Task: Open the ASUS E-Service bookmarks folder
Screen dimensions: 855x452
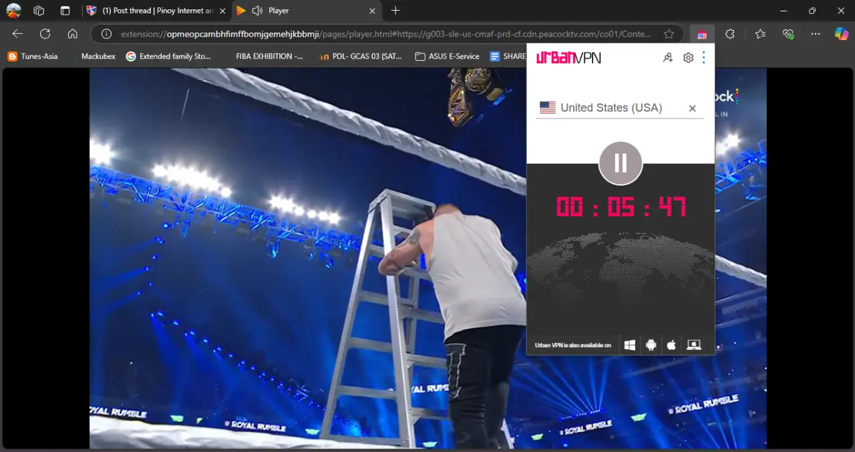Action: coord(447,57)
